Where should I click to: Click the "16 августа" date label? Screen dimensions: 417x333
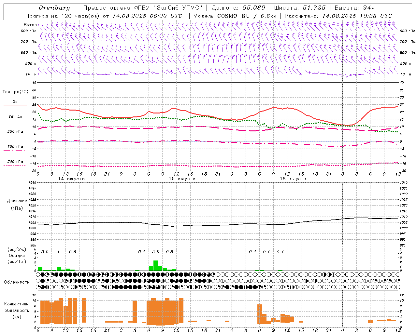point(293,179)
